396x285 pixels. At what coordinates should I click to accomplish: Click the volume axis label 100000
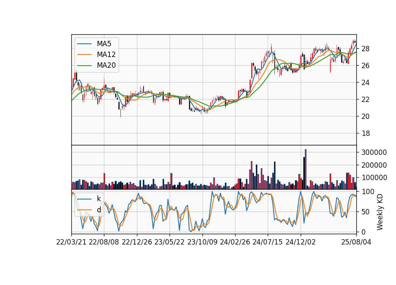click(374, 178)
